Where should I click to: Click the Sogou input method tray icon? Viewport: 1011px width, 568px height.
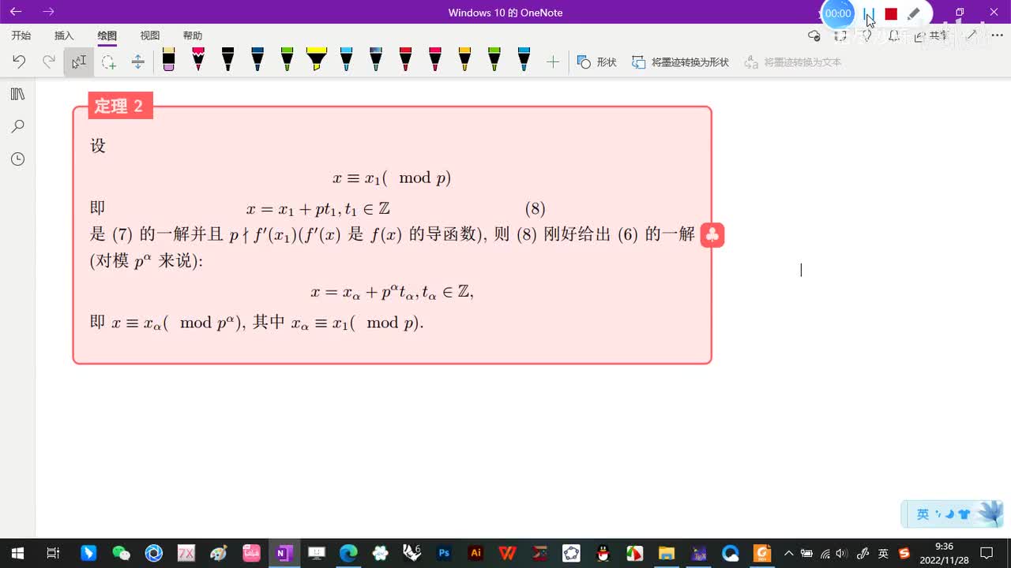[x=904, y=553]
